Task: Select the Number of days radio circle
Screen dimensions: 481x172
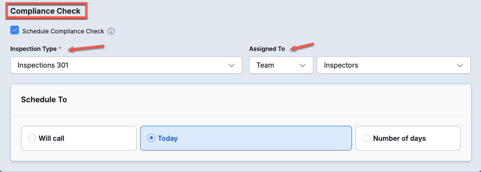Action: click(x=367, y=138)
